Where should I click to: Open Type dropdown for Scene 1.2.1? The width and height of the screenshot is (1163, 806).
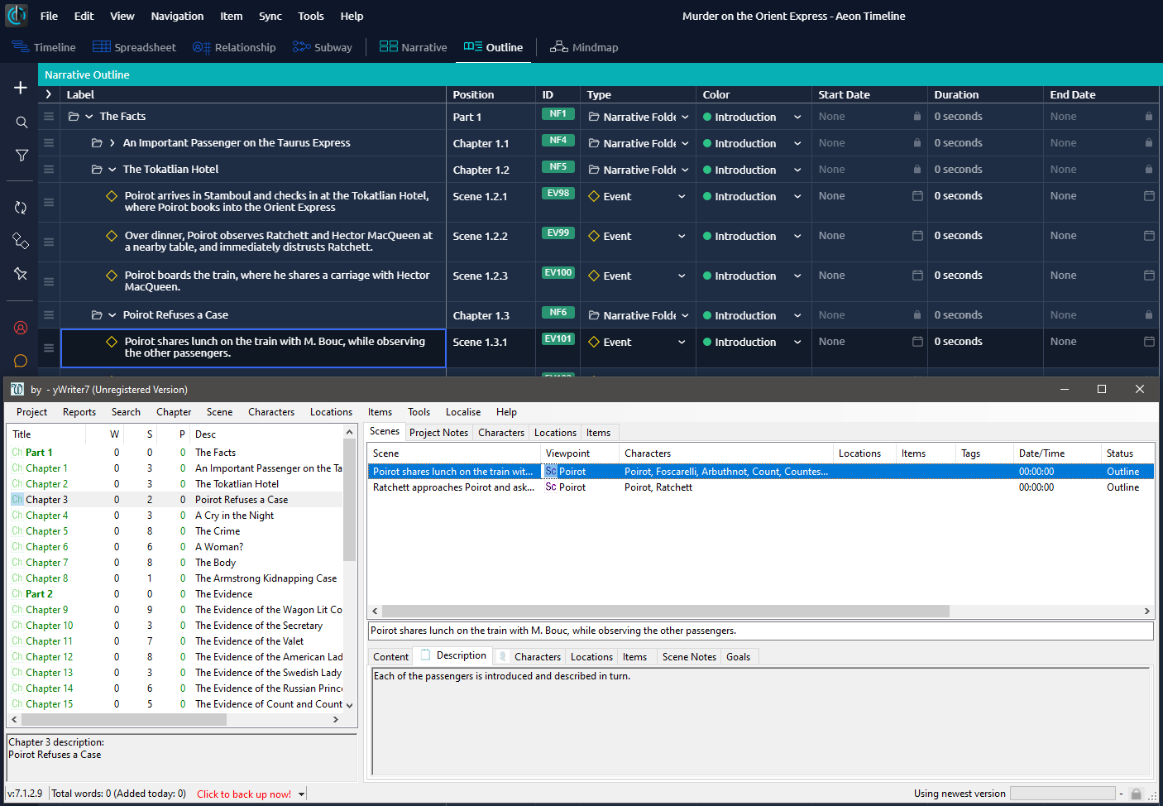(x=682, y=197)
